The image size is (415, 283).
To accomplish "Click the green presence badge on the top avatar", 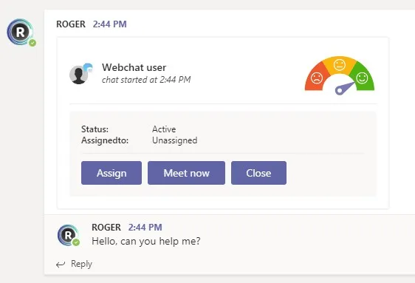I will click(x=32, y=43).
